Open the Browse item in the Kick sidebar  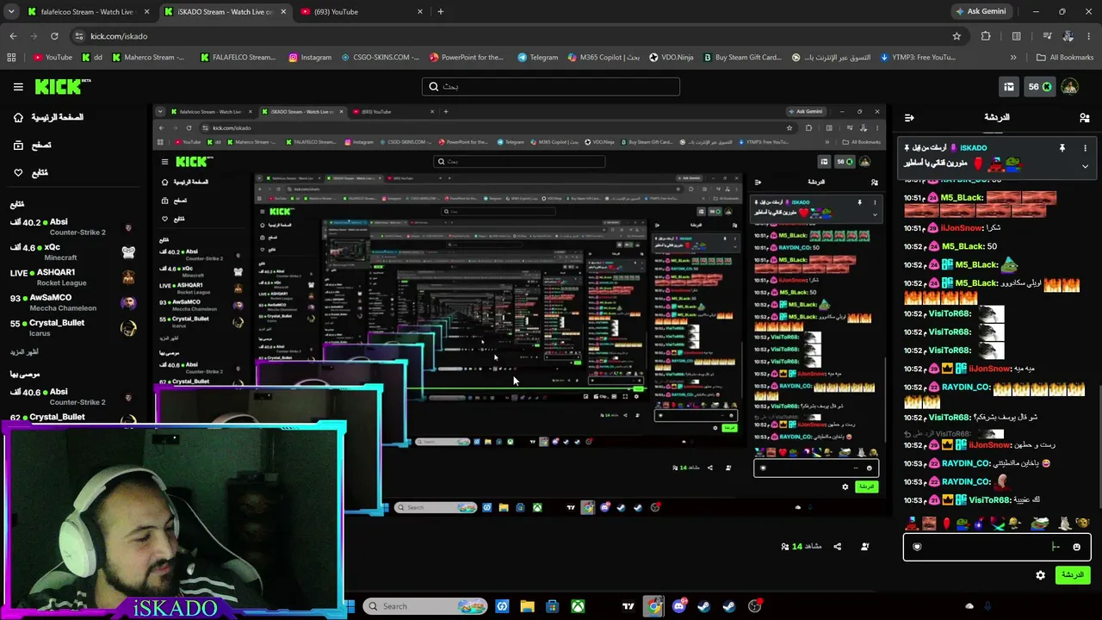(31, 146)
